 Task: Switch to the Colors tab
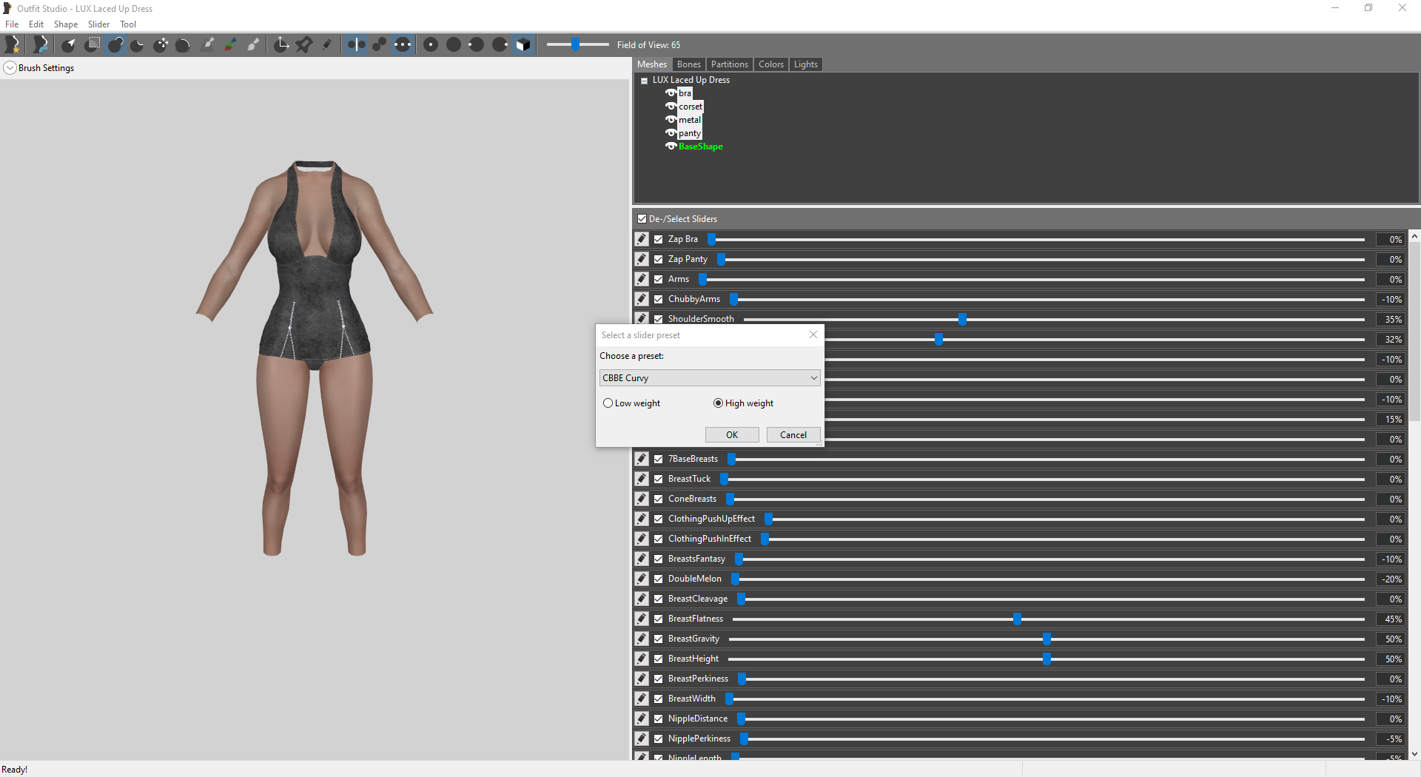[x=771, y=64]
